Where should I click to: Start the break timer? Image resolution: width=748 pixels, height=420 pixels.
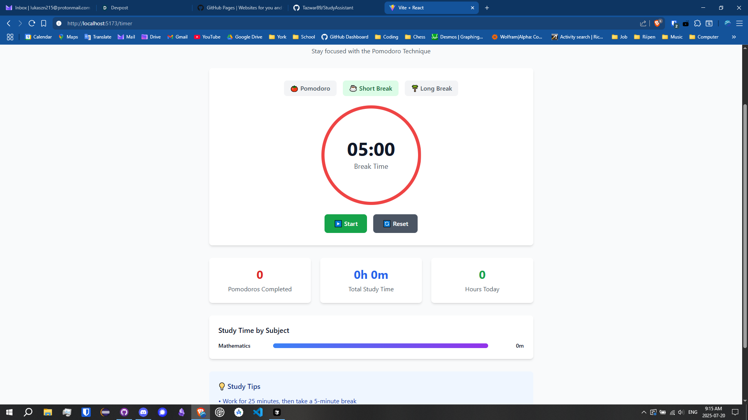tap(346, 224)
